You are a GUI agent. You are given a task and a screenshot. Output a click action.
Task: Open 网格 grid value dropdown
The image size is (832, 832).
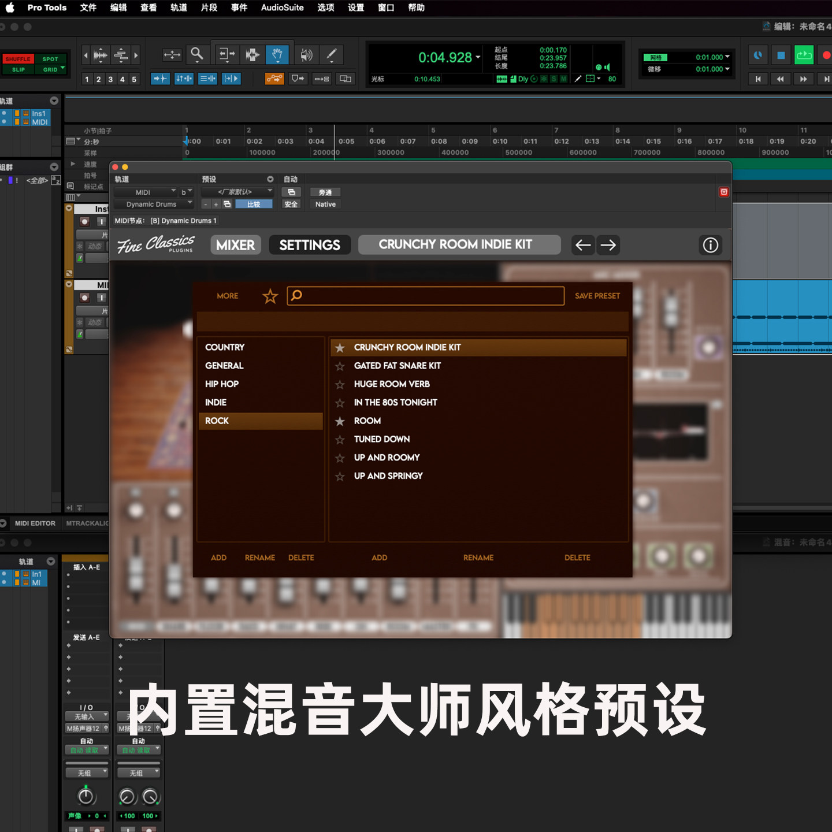coord(727,57)
